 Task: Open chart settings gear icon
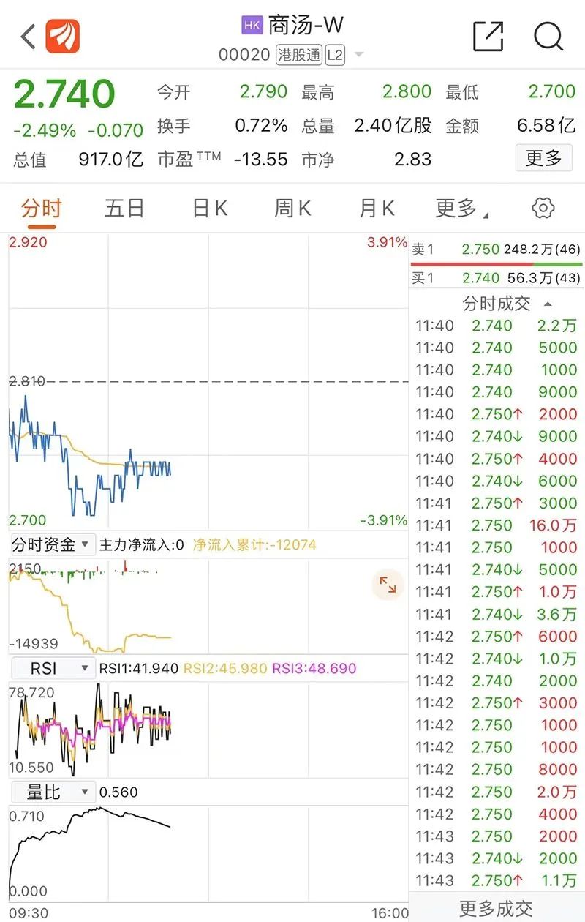coord(543,209)
